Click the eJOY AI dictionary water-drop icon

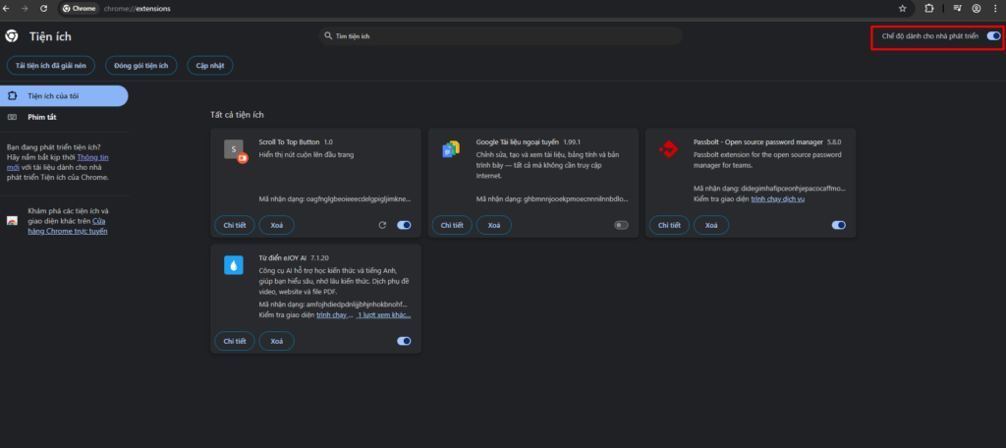tap(233, 265)
